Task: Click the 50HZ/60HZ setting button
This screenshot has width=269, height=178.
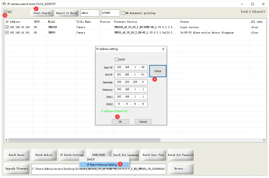Action: click(98, 155)
